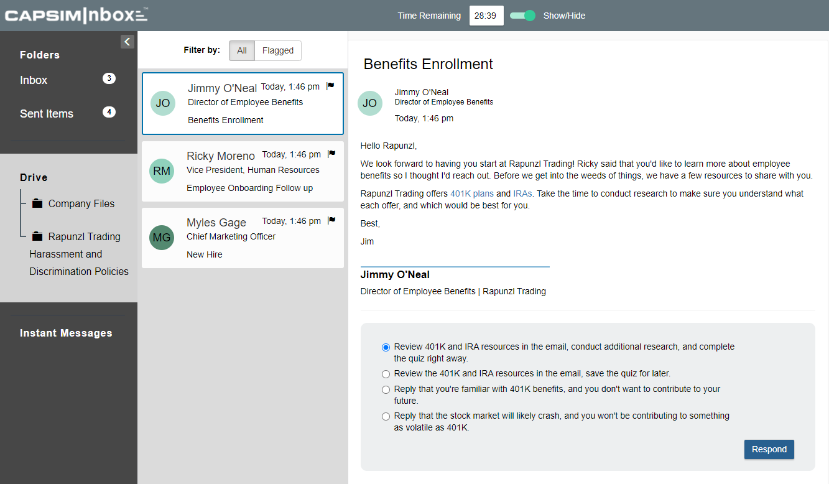Open the Inbox folder
829x484 pixels.
click(x=34, y=80)
